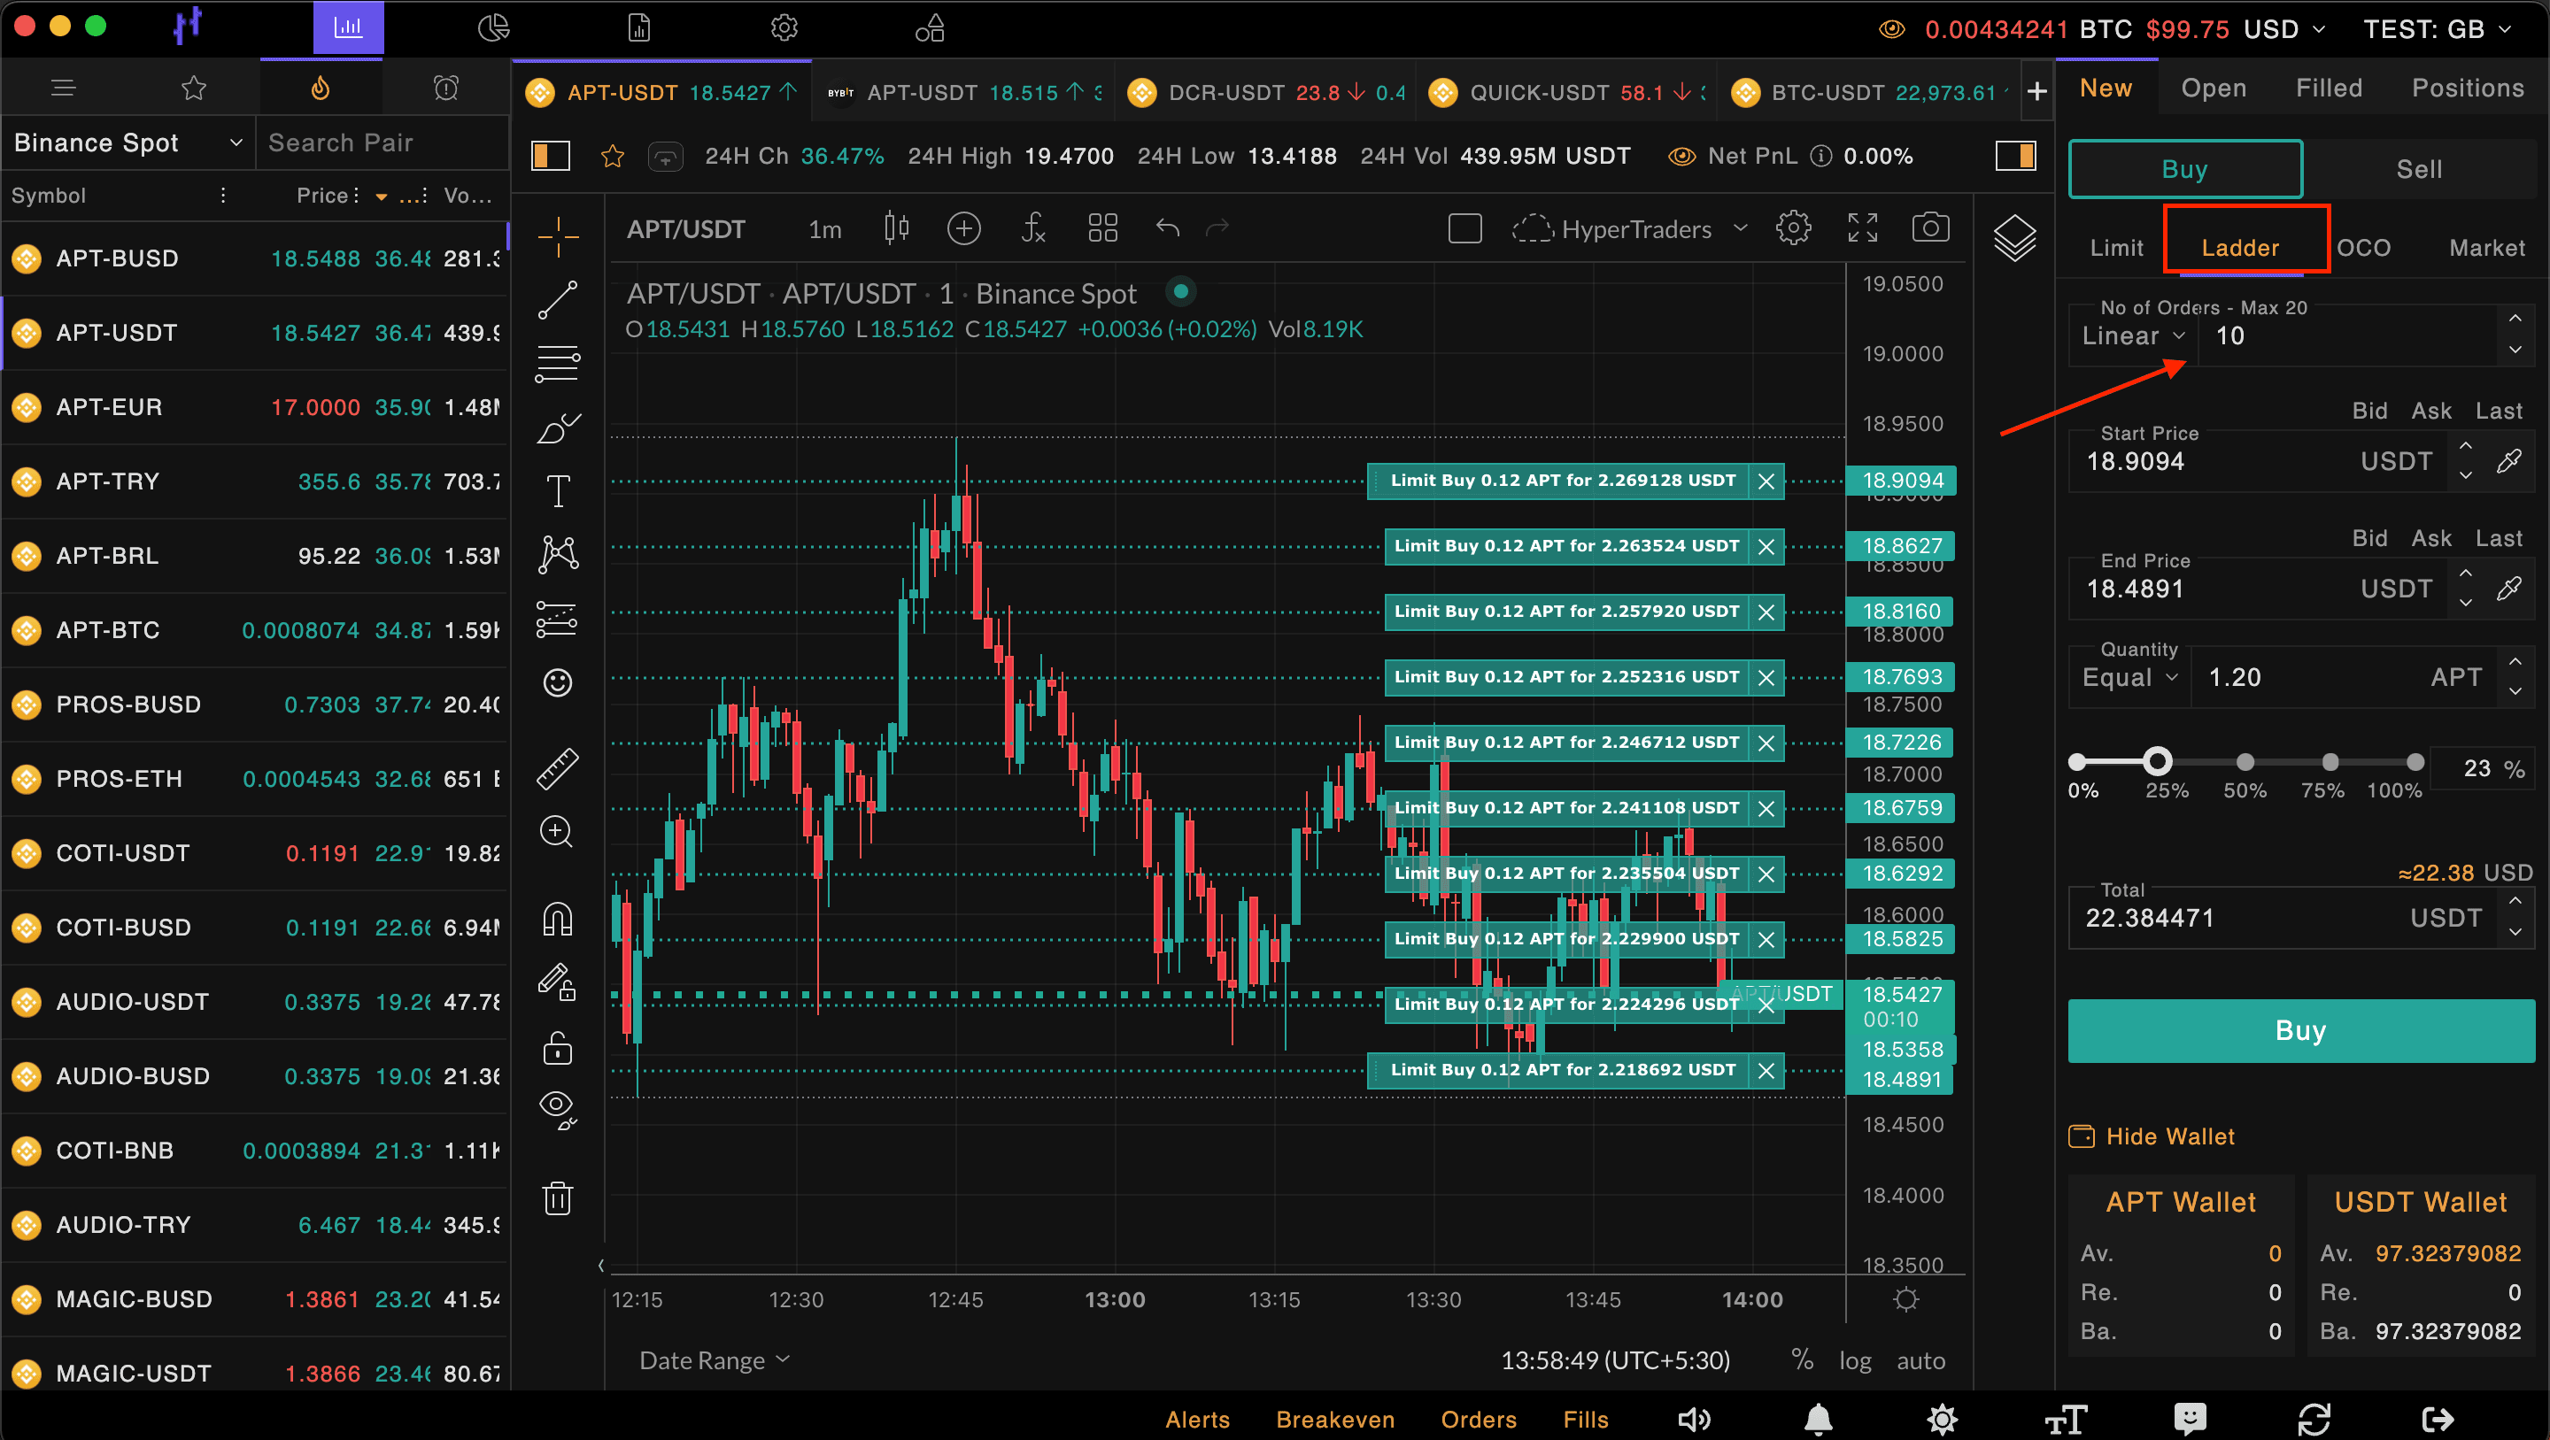
Task: Delete drawings with the trash icon
Action: coord(557,1197)
